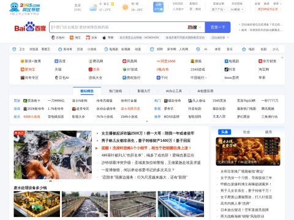Open 千问 site link
The height and width of the screenshot is (220, 294).
[162, 78]
